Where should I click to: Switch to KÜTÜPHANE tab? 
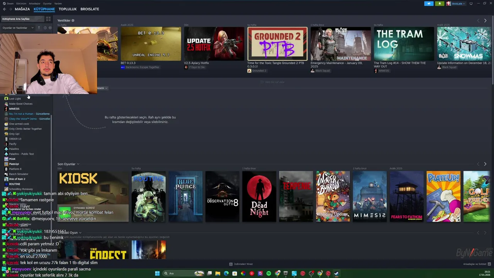point(44,9)
